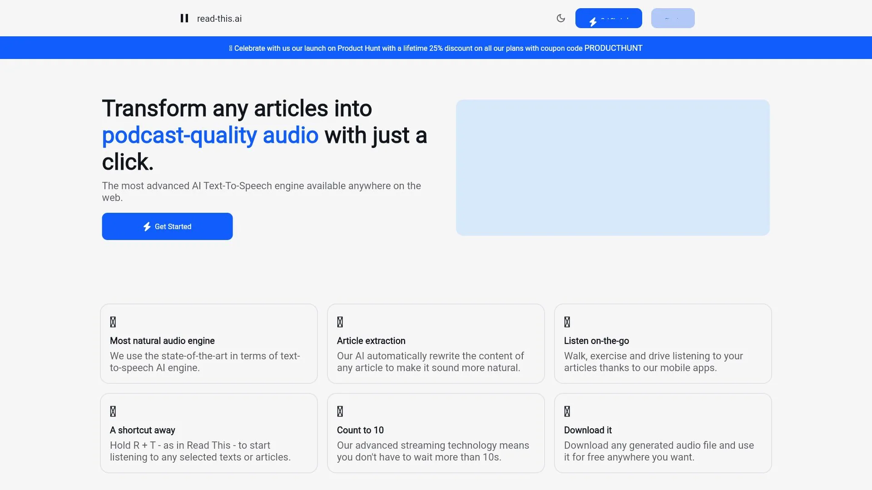Open the read-this.ai home link text

click(219, 19)
